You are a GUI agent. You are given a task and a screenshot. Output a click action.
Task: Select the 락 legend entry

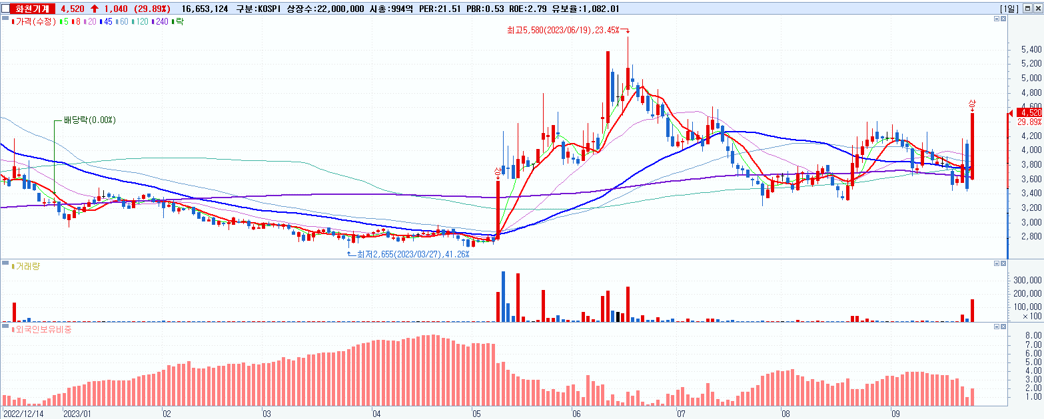pos(178,22)
